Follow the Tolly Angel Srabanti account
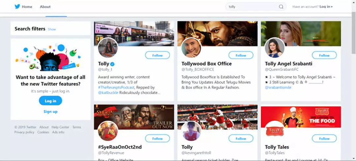The image size is (356, 161). 324,55
